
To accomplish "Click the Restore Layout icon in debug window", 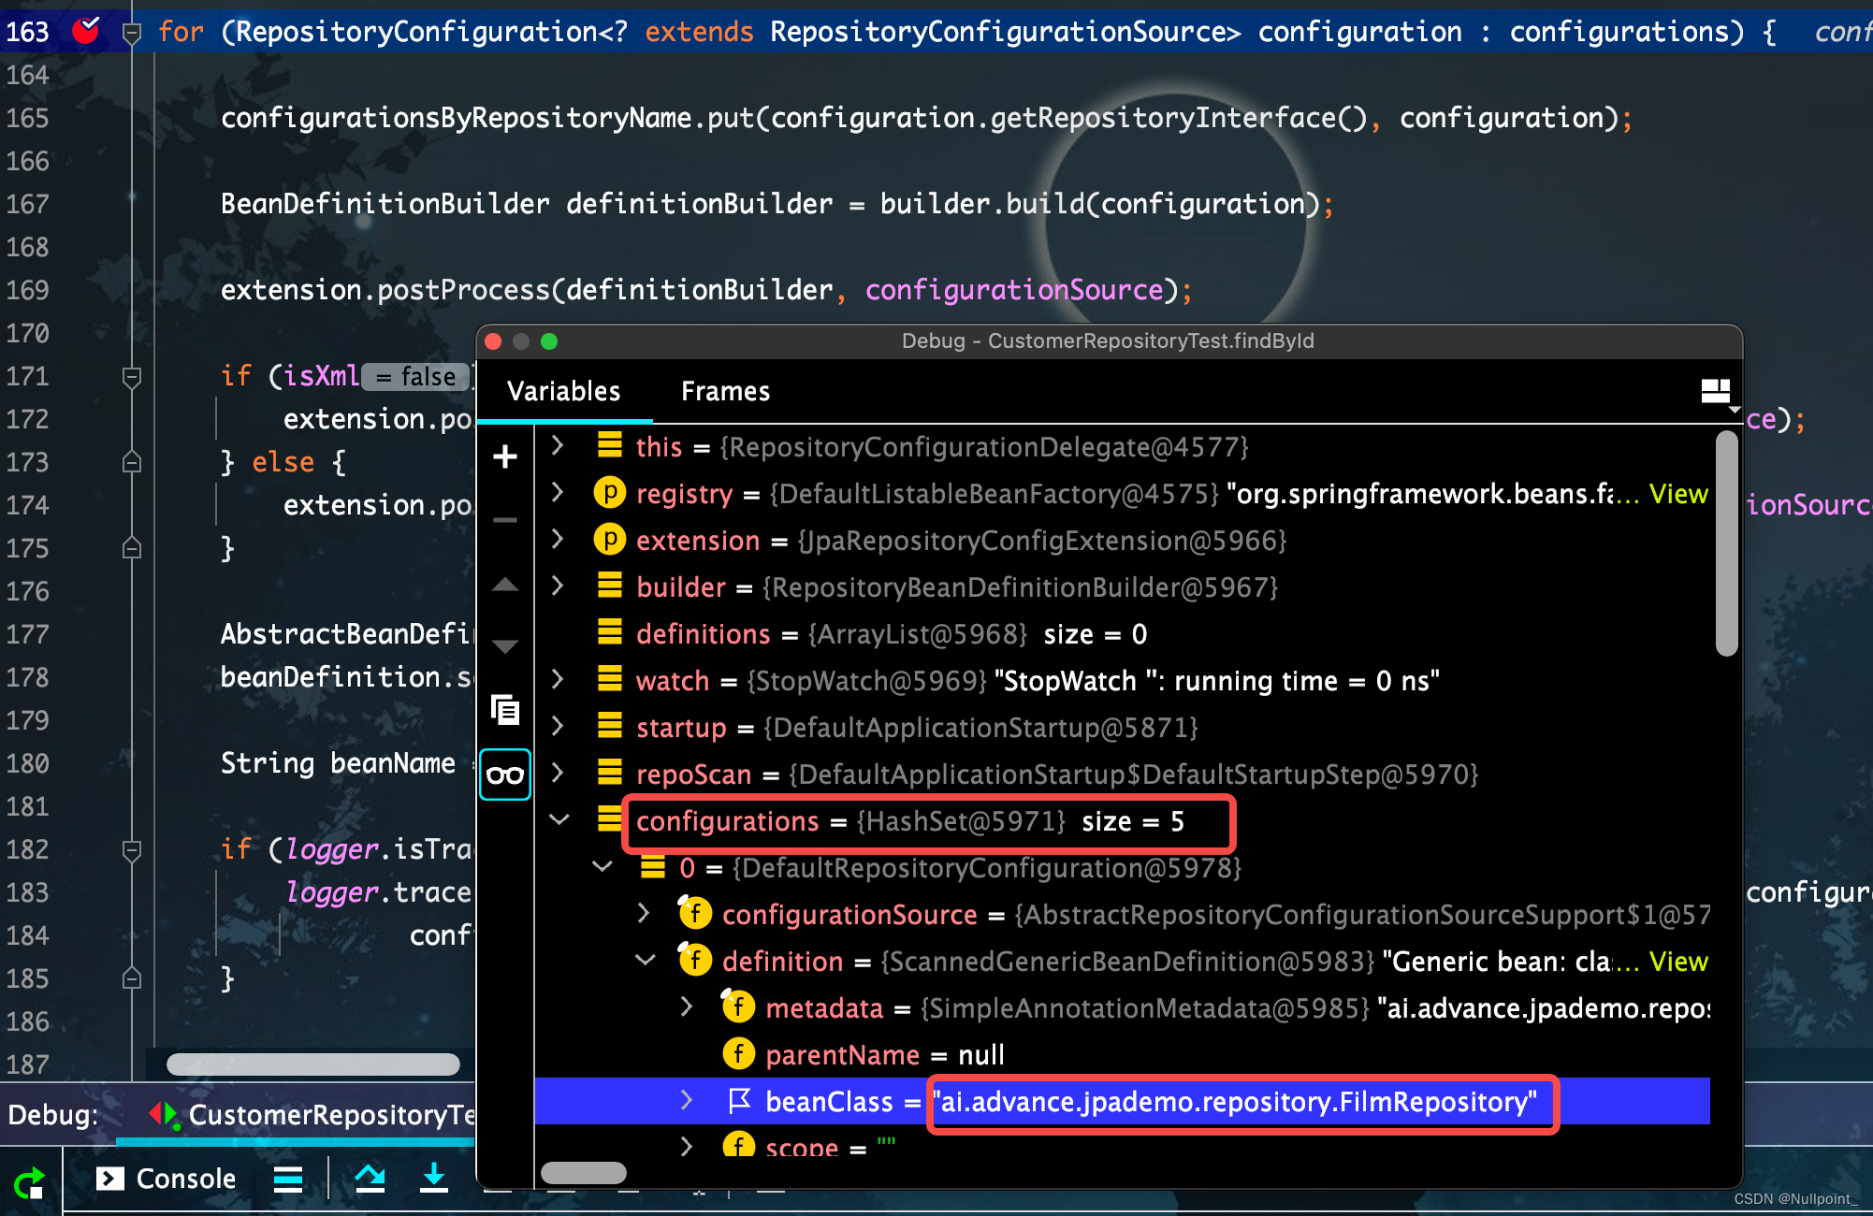I will 1715,392.
